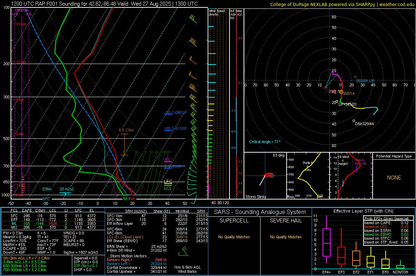Click the Bunkers Left = 262/24 kt line
This screenshot has width=416, height=276.
tap(137, 264)
